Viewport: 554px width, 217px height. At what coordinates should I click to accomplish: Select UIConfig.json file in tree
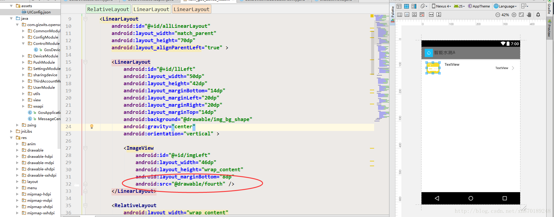(30, 12)
